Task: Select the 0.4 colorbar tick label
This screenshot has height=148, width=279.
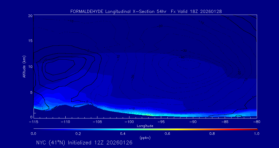Action: coord(123,134)
